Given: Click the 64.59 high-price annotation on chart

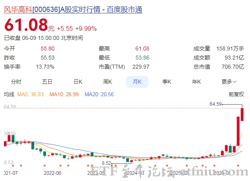Looking at the screenshot, I should (215, 104).
